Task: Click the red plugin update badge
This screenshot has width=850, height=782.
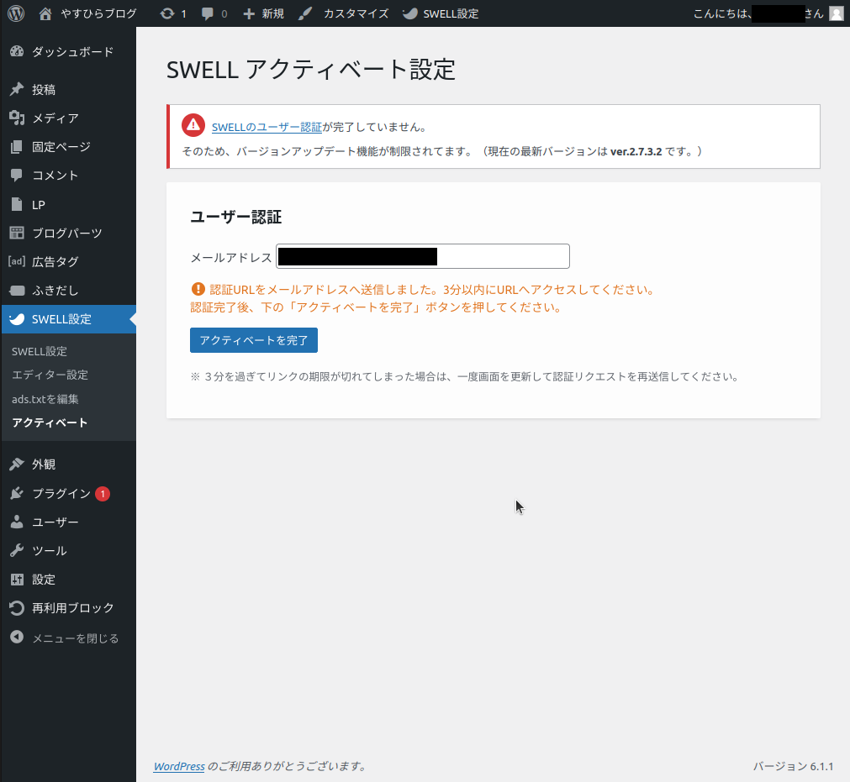Action: click(x=103, y=493)
